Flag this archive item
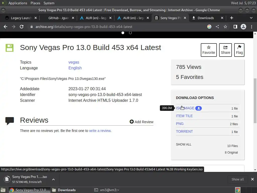Screen dimensions: 257x193 click(239, 50)
